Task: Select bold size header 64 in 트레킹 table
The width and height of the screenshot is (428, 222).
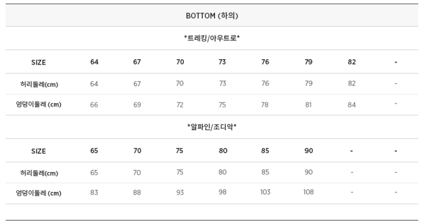Action: (94, 62)
